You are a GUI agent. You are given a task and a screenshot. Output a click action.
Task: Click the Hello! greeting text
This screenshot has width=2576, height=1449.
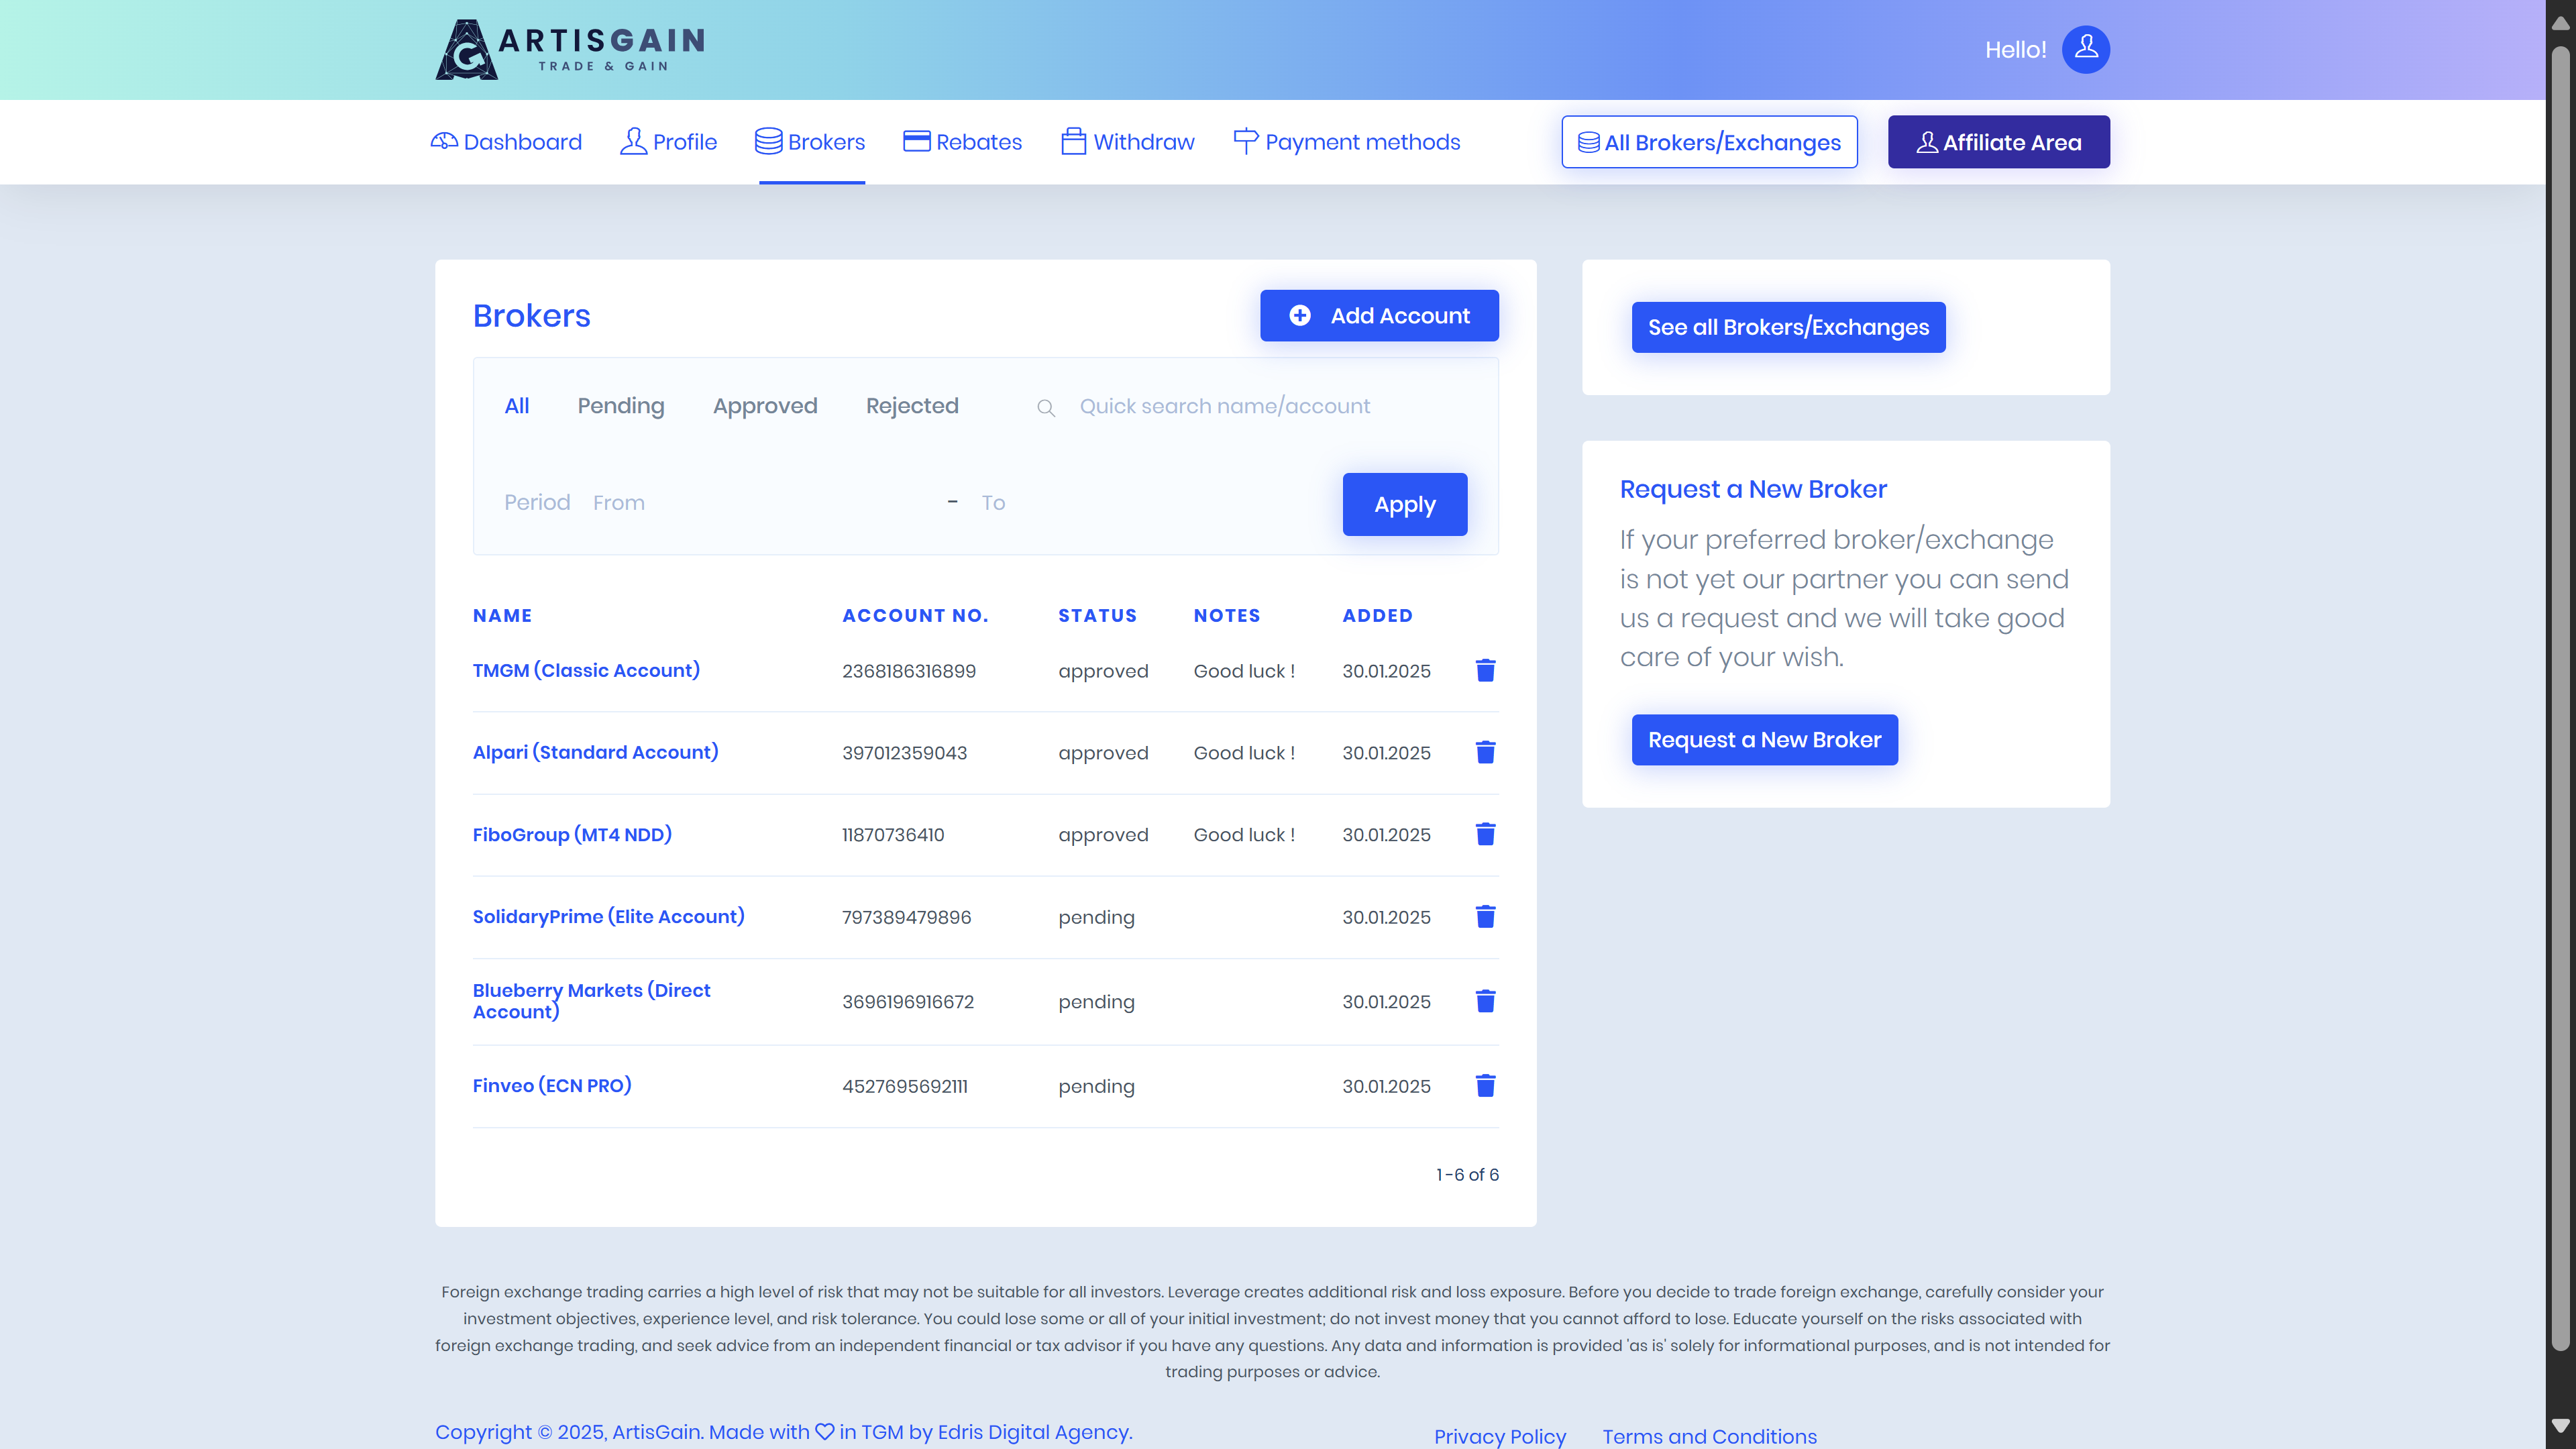2015,50
